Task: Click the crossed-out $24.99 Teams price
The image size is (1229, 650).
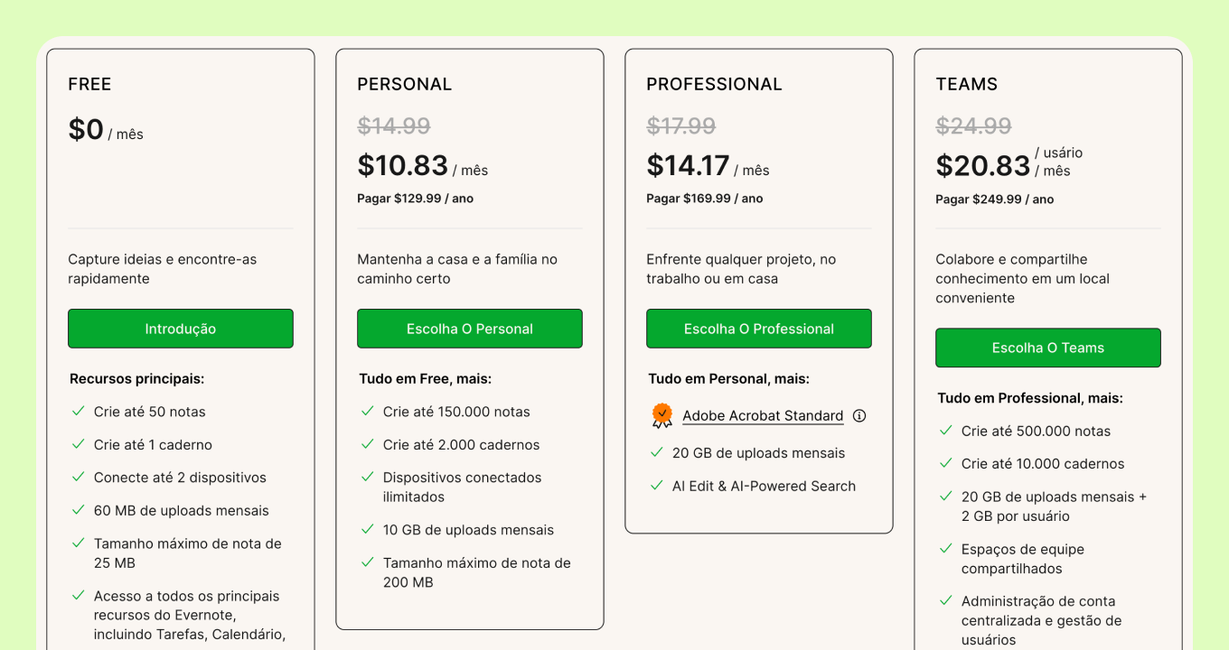Action: click(973, 125)
